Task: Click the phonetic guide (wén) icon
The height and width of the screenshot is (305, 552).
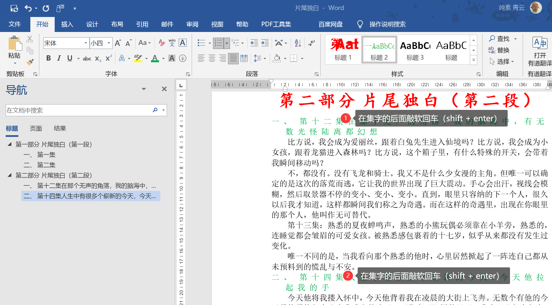Action: (x=172, y=43)
